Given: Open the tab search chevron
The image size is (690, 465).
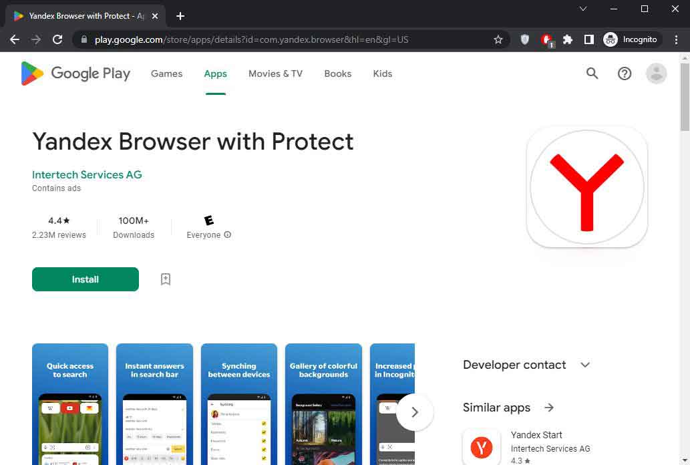Looking at the screenshot, I should pos(583,9).
